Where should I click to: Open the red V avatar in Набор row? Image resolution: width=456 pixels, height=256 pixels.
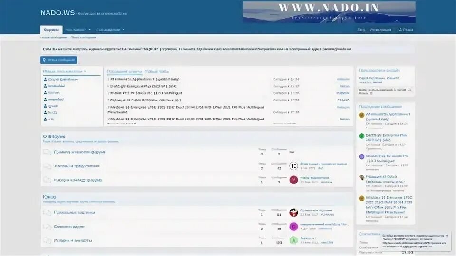point(294,180)
